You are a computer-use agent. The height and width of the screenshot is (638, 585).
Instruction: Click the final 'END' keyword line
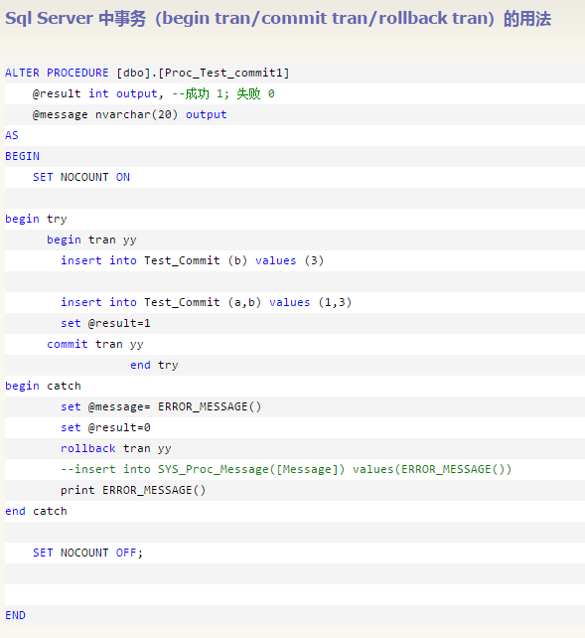tap(16, 615)
